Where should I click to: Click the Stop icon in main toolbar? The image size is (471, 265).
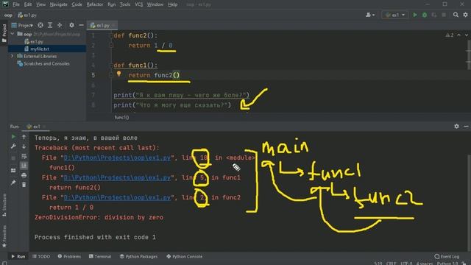coord(444,15)
